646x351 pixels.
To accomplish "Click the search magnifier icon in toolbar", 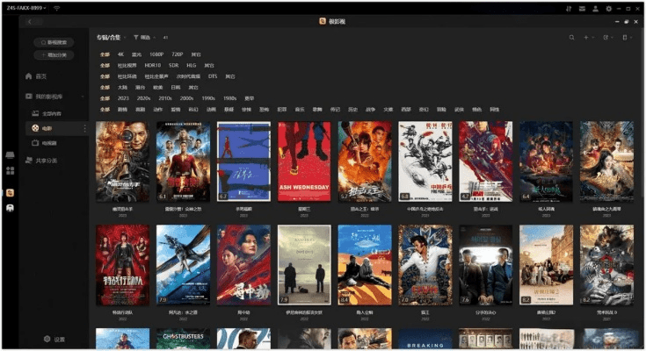I will [x=572, y=38].
